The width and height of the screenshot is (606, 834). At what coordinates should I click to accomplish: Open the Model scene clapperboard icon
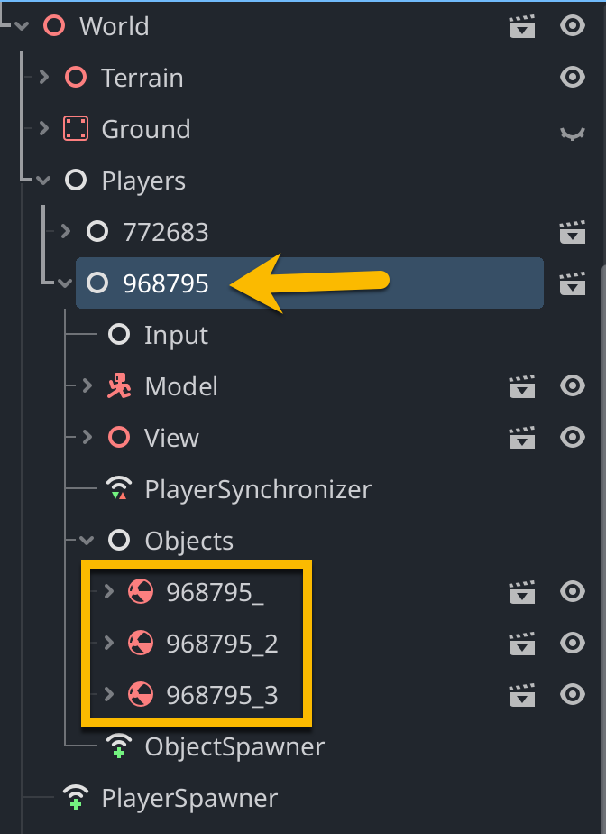click(x=522, y=386)
